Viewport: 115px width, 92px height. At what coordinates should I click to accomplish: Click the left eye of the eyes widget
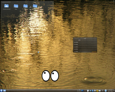pos(46,76)
